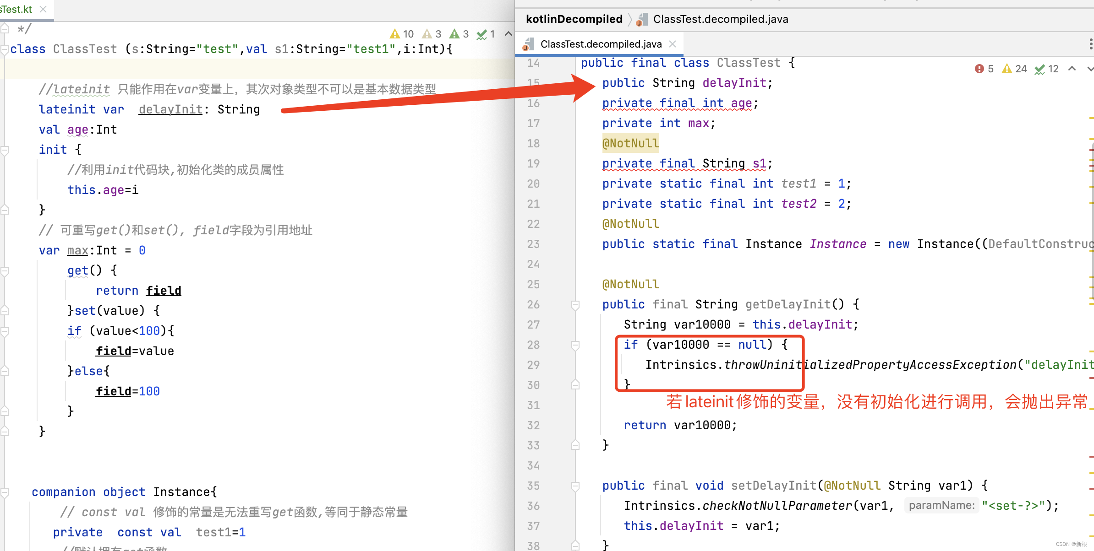Click 'this.delayInit = var1;' statement
This screenshot has height=551, width=1094.
[x=702, y=526]
